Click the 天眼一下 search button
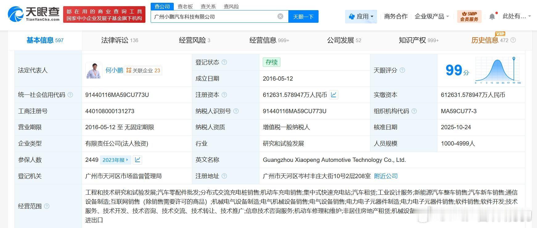This screenshot has height=228, width=537. 303,16
